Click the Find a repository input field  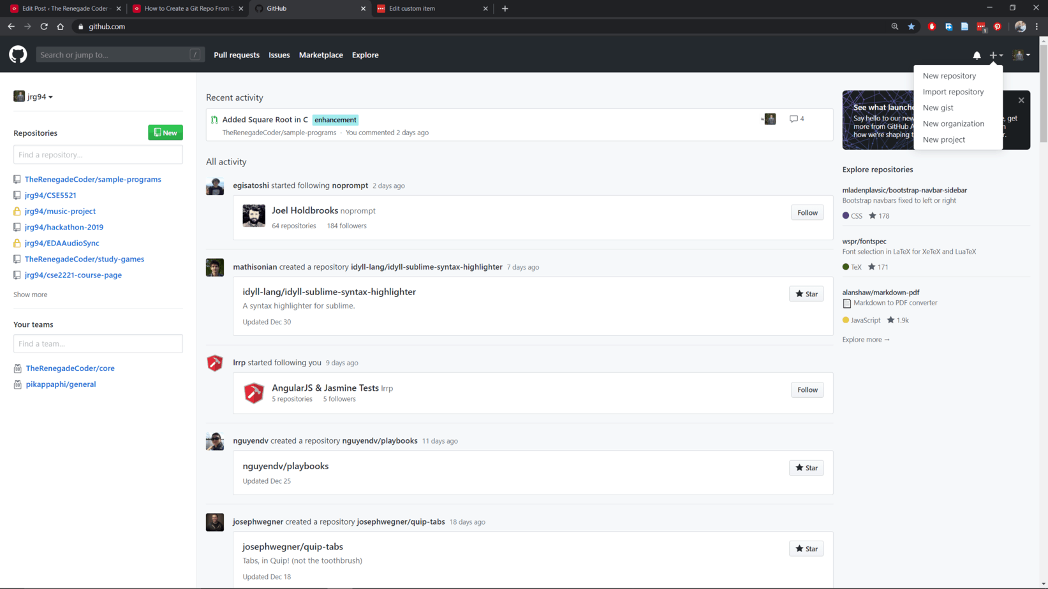click(x=98, y=154)
